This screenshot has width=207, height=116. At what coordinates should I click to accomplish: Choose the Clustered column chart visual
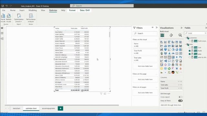pyautogui.click(x=173, y=42)
